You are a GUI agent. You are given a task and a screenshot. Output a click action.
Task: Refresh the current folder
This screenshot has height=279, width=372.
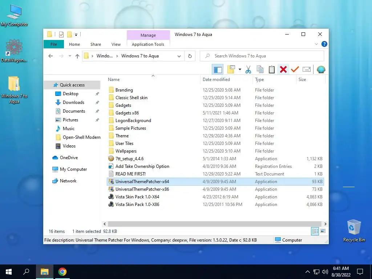click(x=190, y=56)
